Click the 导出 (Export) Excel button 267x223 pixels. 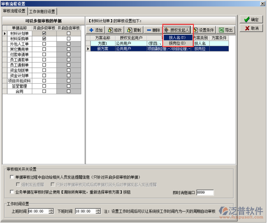pyautogui.click(x=226, y=30)
